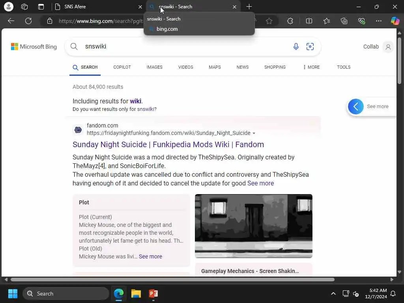Switch to the MAPS tab
The image size is (404, 303).
[x=215, y=67]
